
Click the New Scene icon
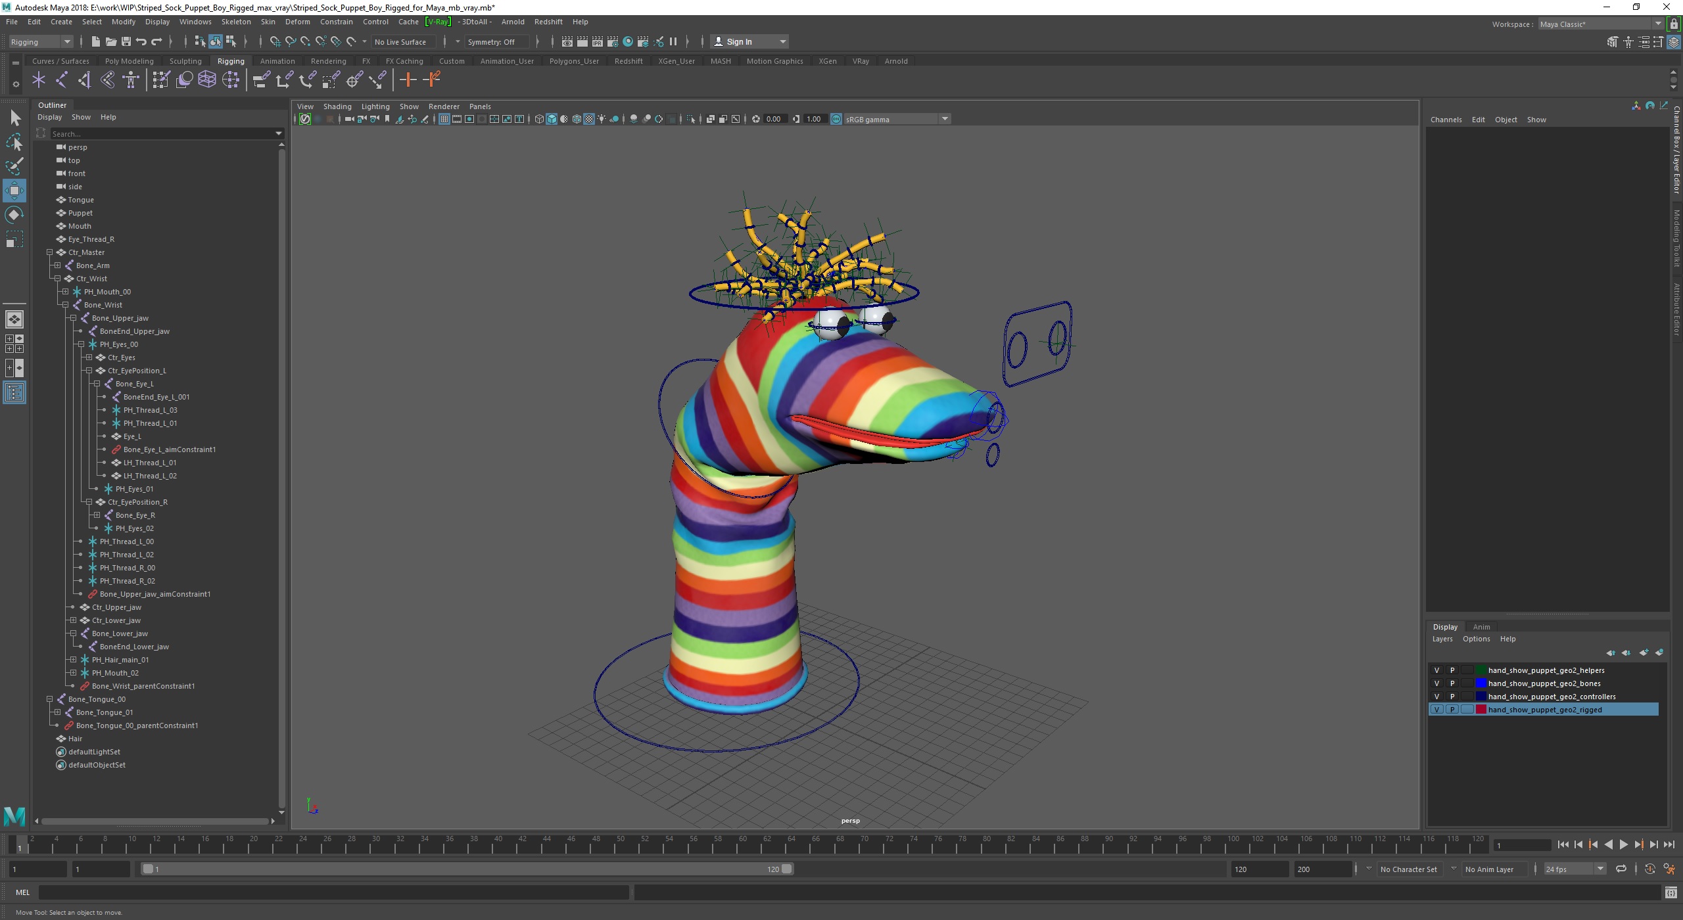point(95,41)
